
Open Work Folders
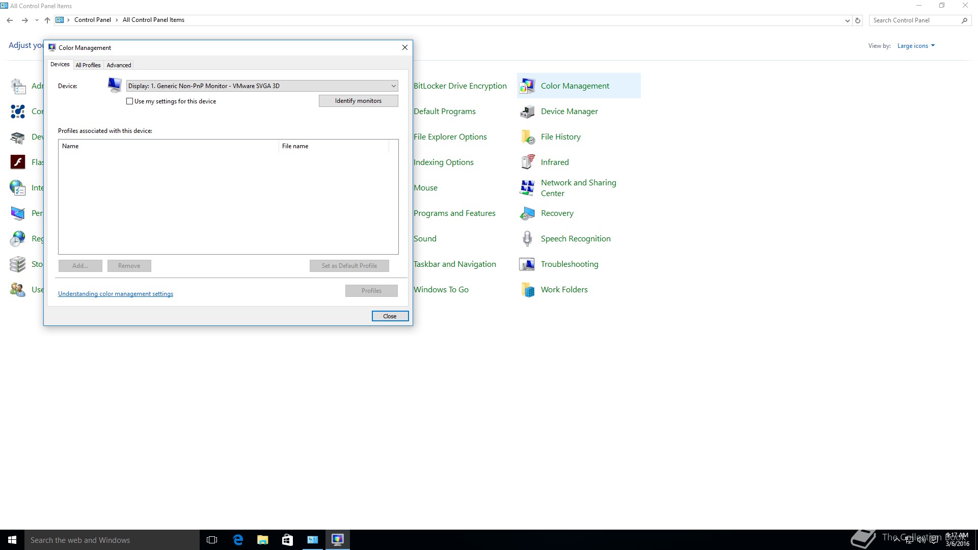point(564,289)
